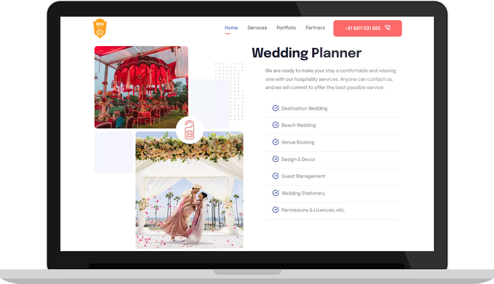Click the hotel door hanger icon
This screenshot has width=494, height=284.
189,130
